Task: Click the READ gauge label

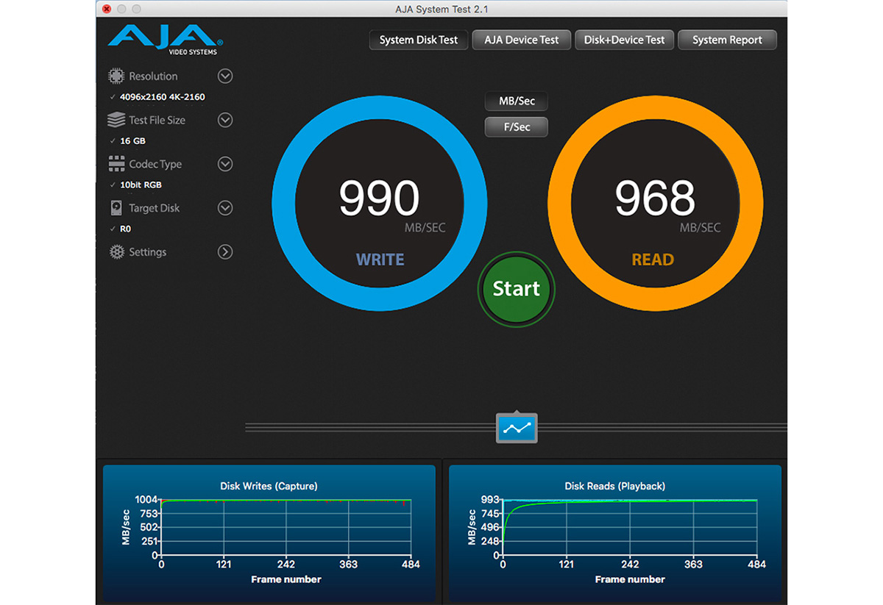Action: pos(653,259)
